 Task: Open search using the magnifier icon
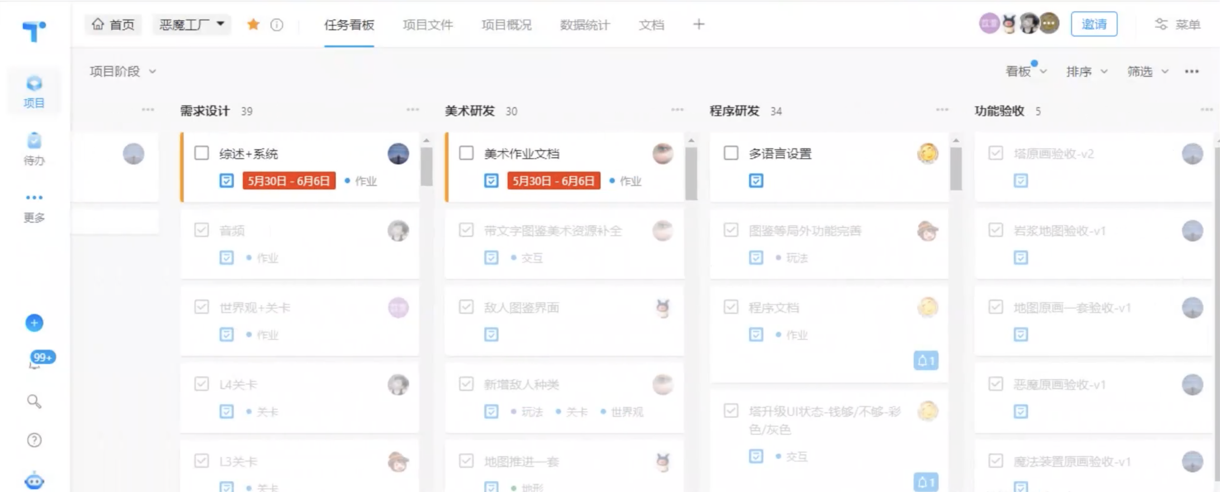pos(33,402)
